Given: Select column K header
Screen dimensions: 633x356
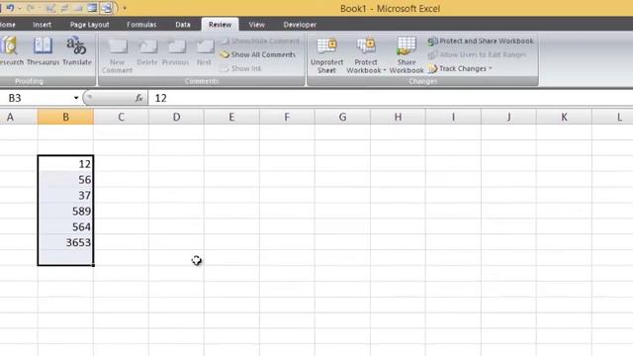Looking at the screenshot, I should (564, 117).
